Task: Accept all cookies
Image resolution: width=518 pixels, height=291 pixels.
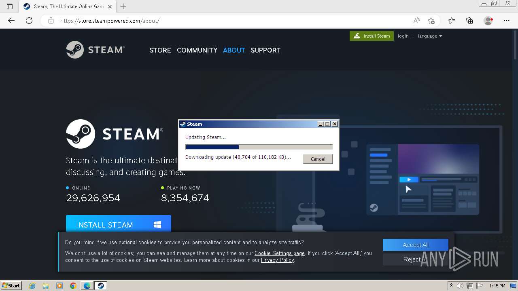Action: [416, 245]
